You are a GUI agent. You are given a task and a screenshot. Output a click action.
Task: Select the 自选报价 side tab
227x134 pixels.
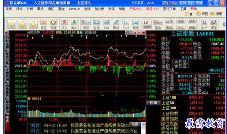point(7,91)
